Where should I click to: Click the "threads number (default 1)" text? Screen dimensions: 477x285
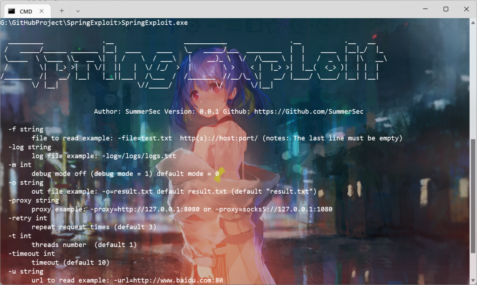(84, 245)
